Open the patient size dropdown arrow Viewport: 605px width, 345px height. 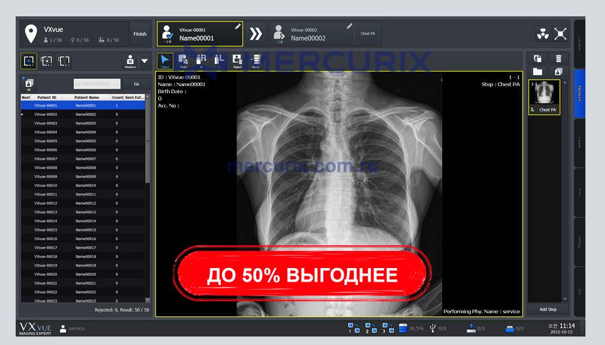(x=144, y=61)
